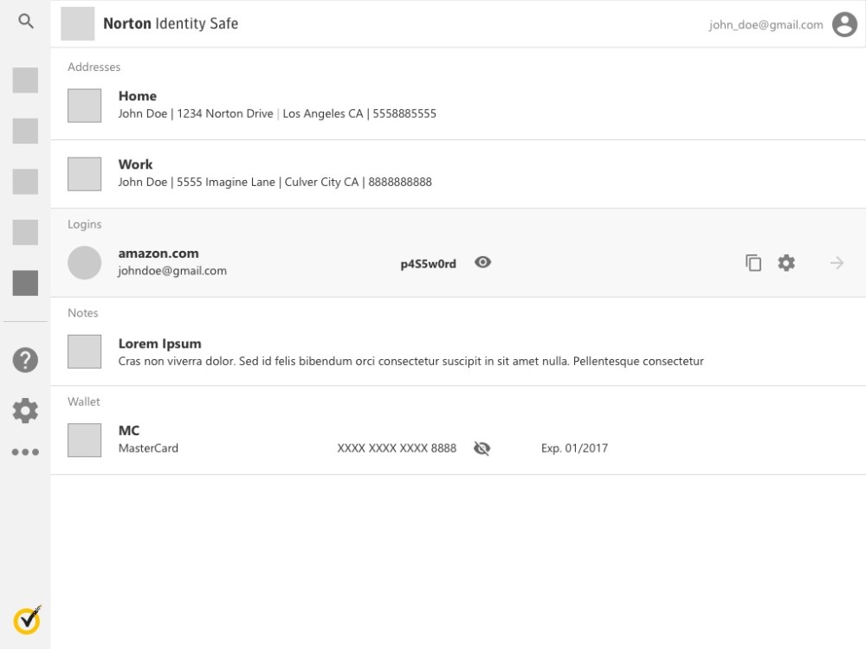
Task: Open settings gear for amazon.com login
Action: pyautogui.click(x=786, y=263)
